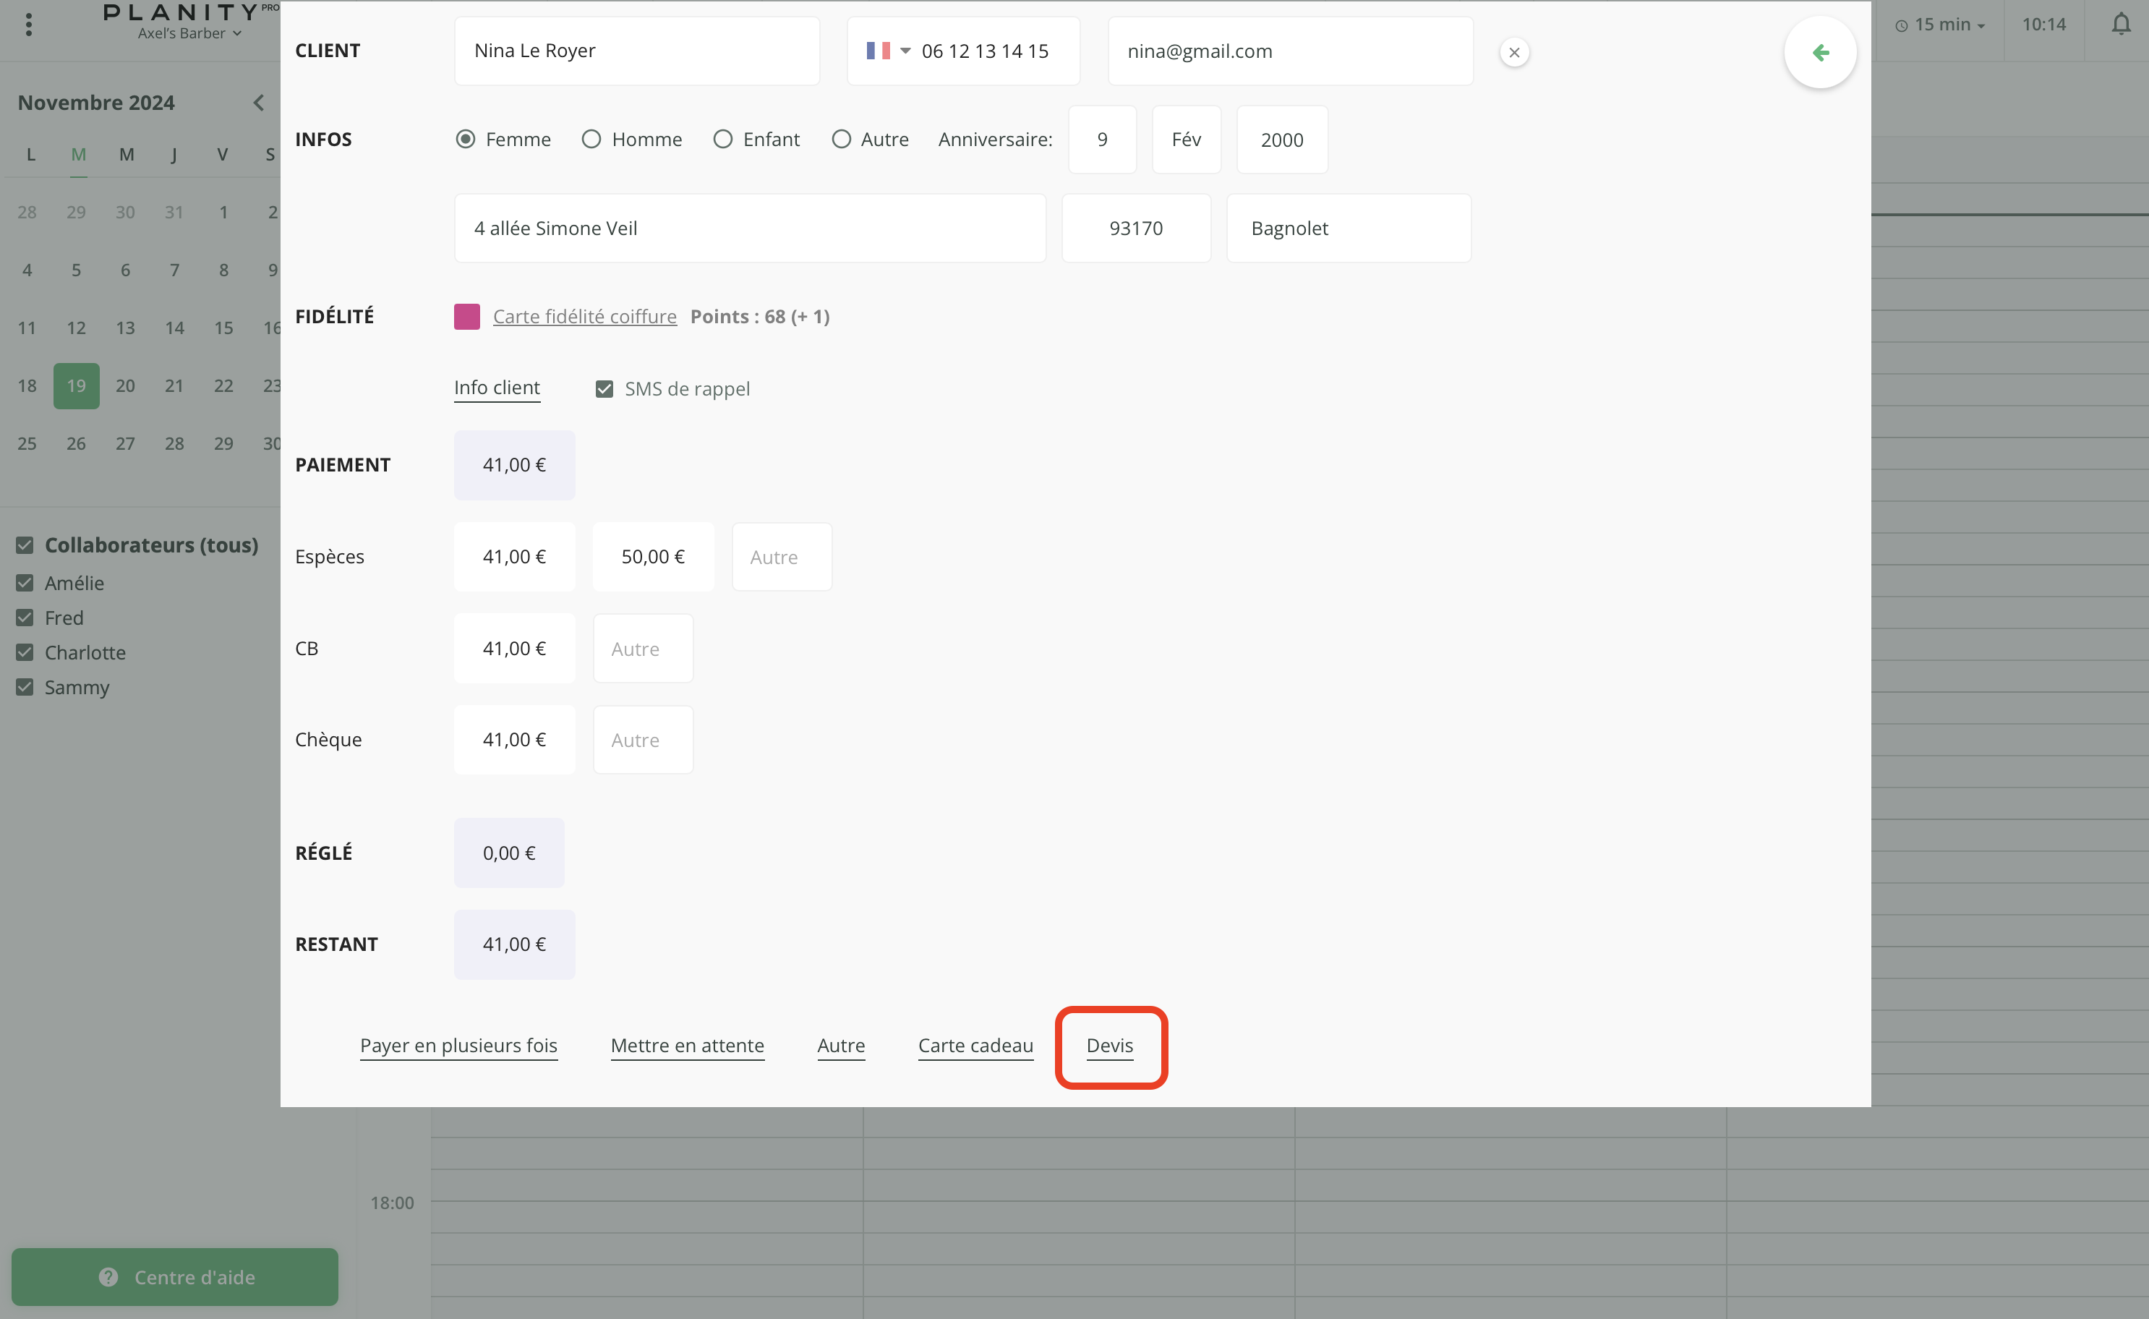Click the pink loyalty card color swatch
This screenshot has height=1319, width=2149.
click(466, 317)
